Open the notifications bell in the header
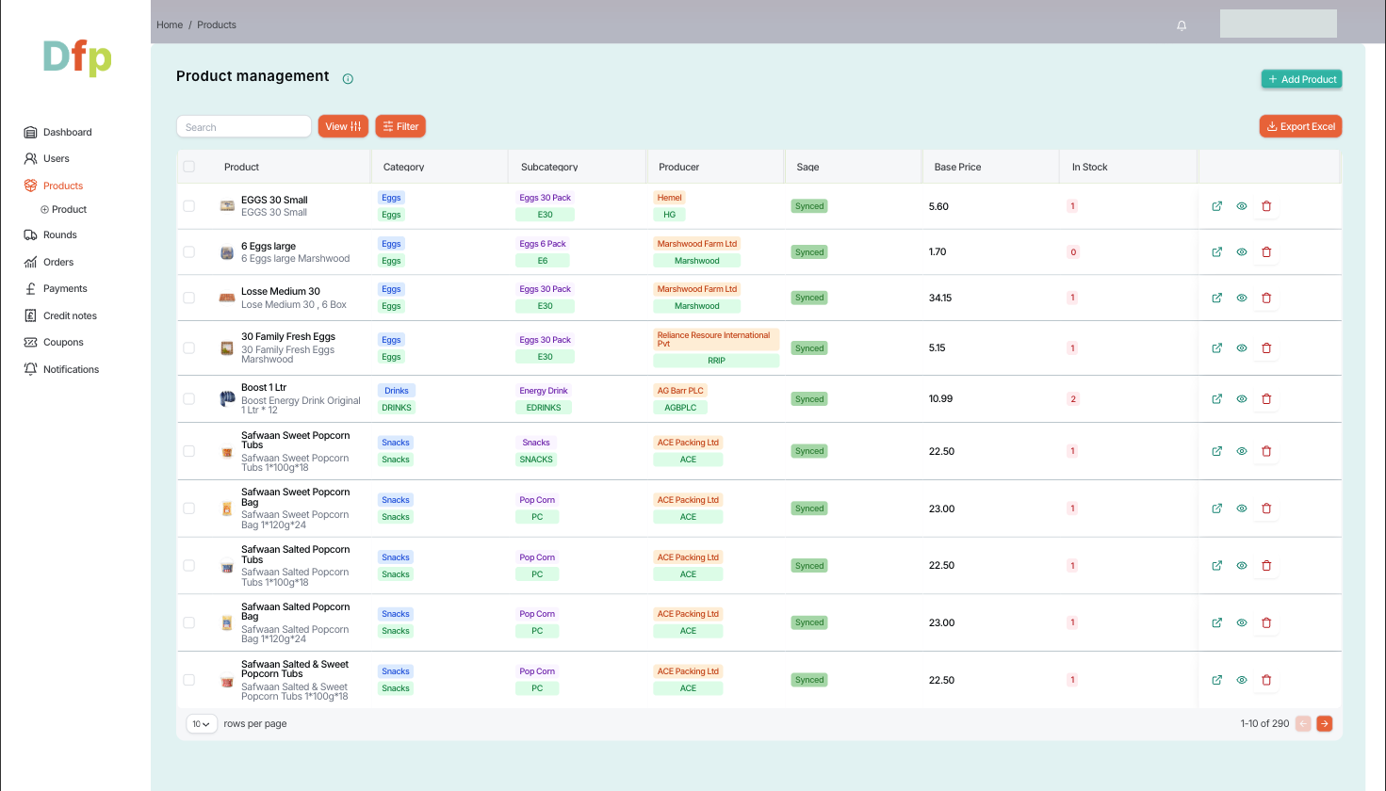1386x791 pixels. [x=1182, y=25]
